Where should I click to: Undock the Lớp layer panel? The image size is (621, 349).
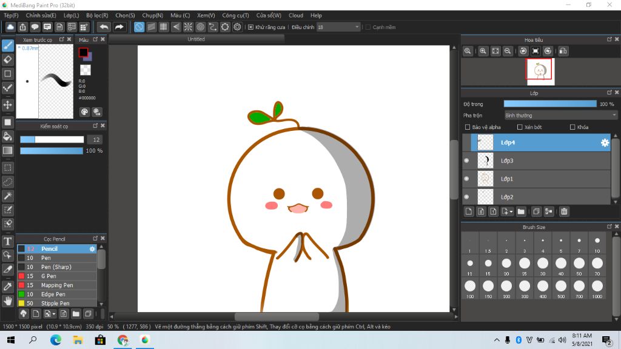pyautogui.click(x=609, y=93)
